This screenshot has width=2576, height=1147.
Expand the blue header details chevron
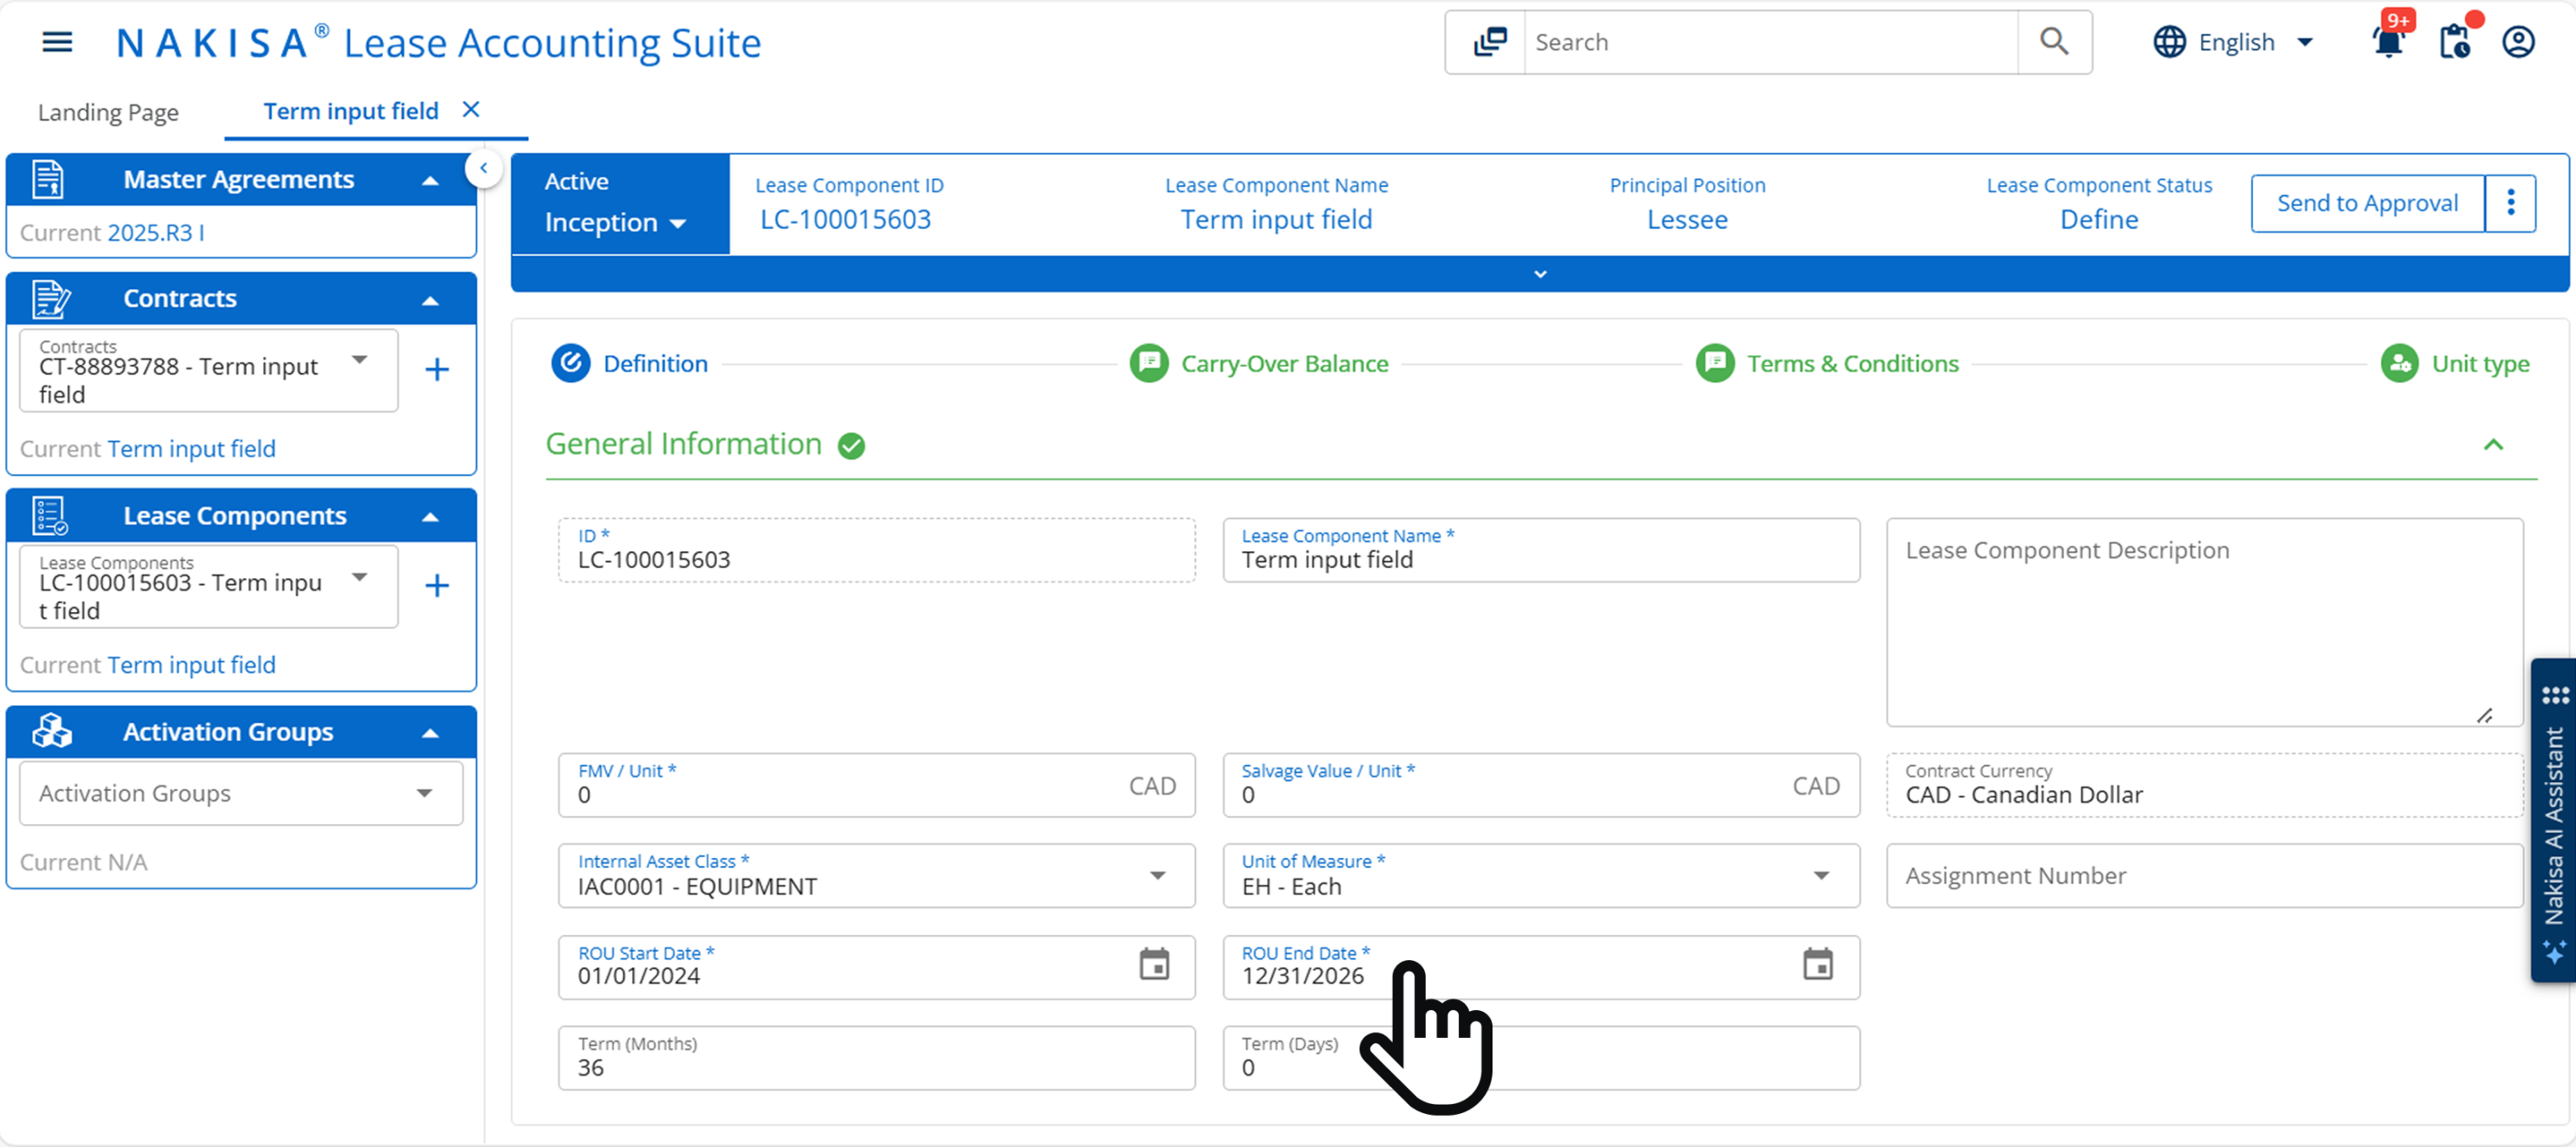pyautogui.click(x=1540, y=274)
